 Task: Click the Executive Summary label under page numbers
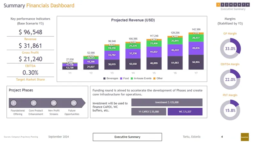pyautogui.click(x=233, y=9)
